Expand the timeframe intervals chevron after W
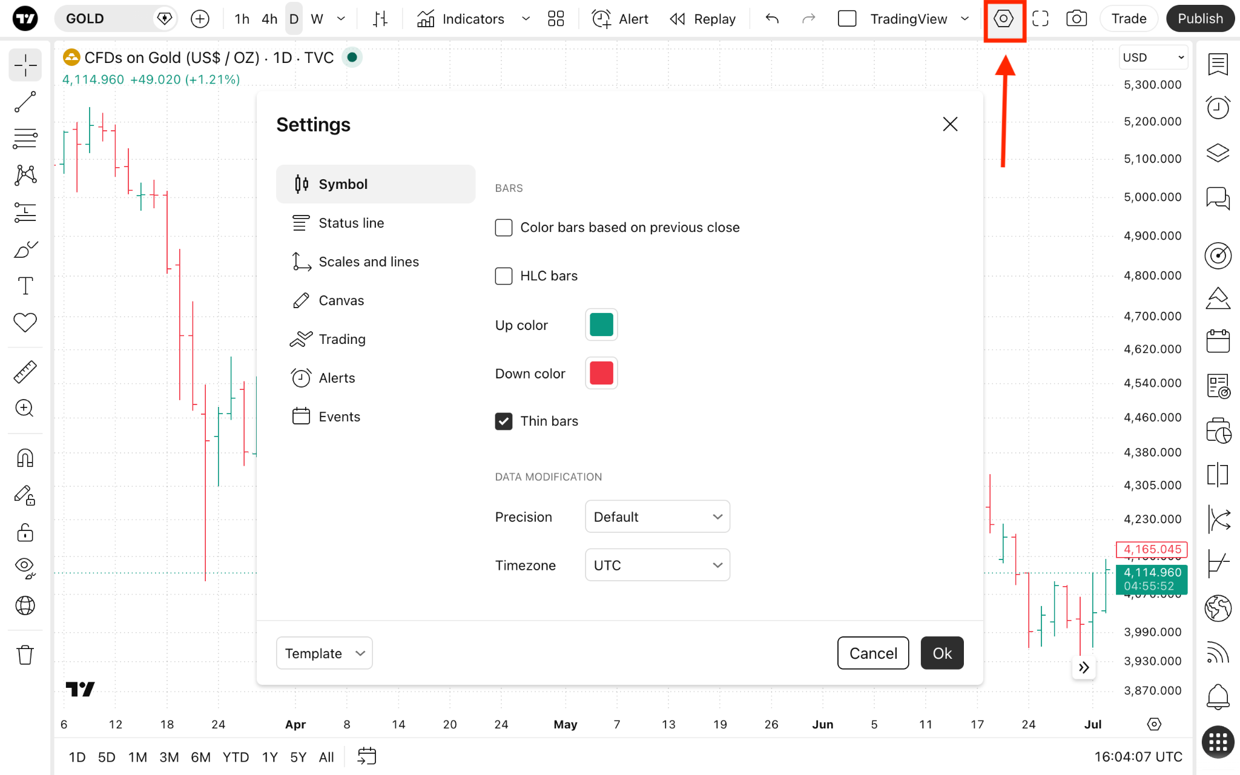Screen dimensions: 1240x775 (341, 19)
